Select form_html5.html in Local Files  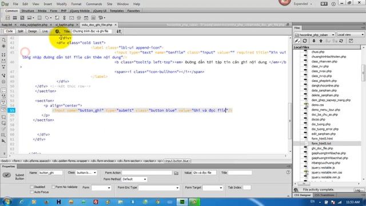pos(322,138)
